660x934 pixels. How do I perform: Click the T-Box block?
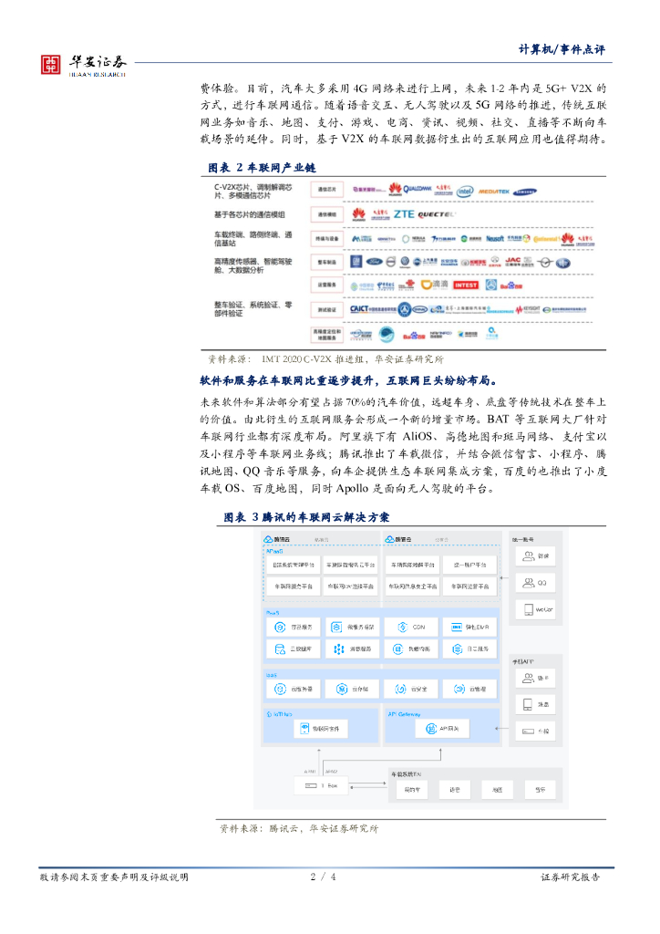pyautogui.click(x=322, y=785)
